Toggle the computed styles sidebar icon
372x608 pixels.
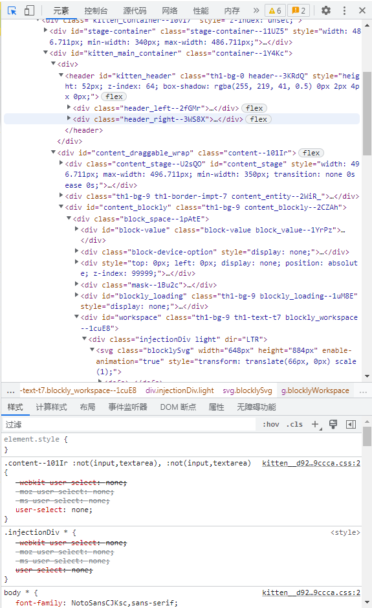pos(351,425)
